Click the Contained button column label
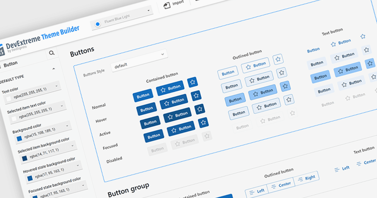Image resolution: width=377 pixels, height=198 pixels. [x=162, y=77]
